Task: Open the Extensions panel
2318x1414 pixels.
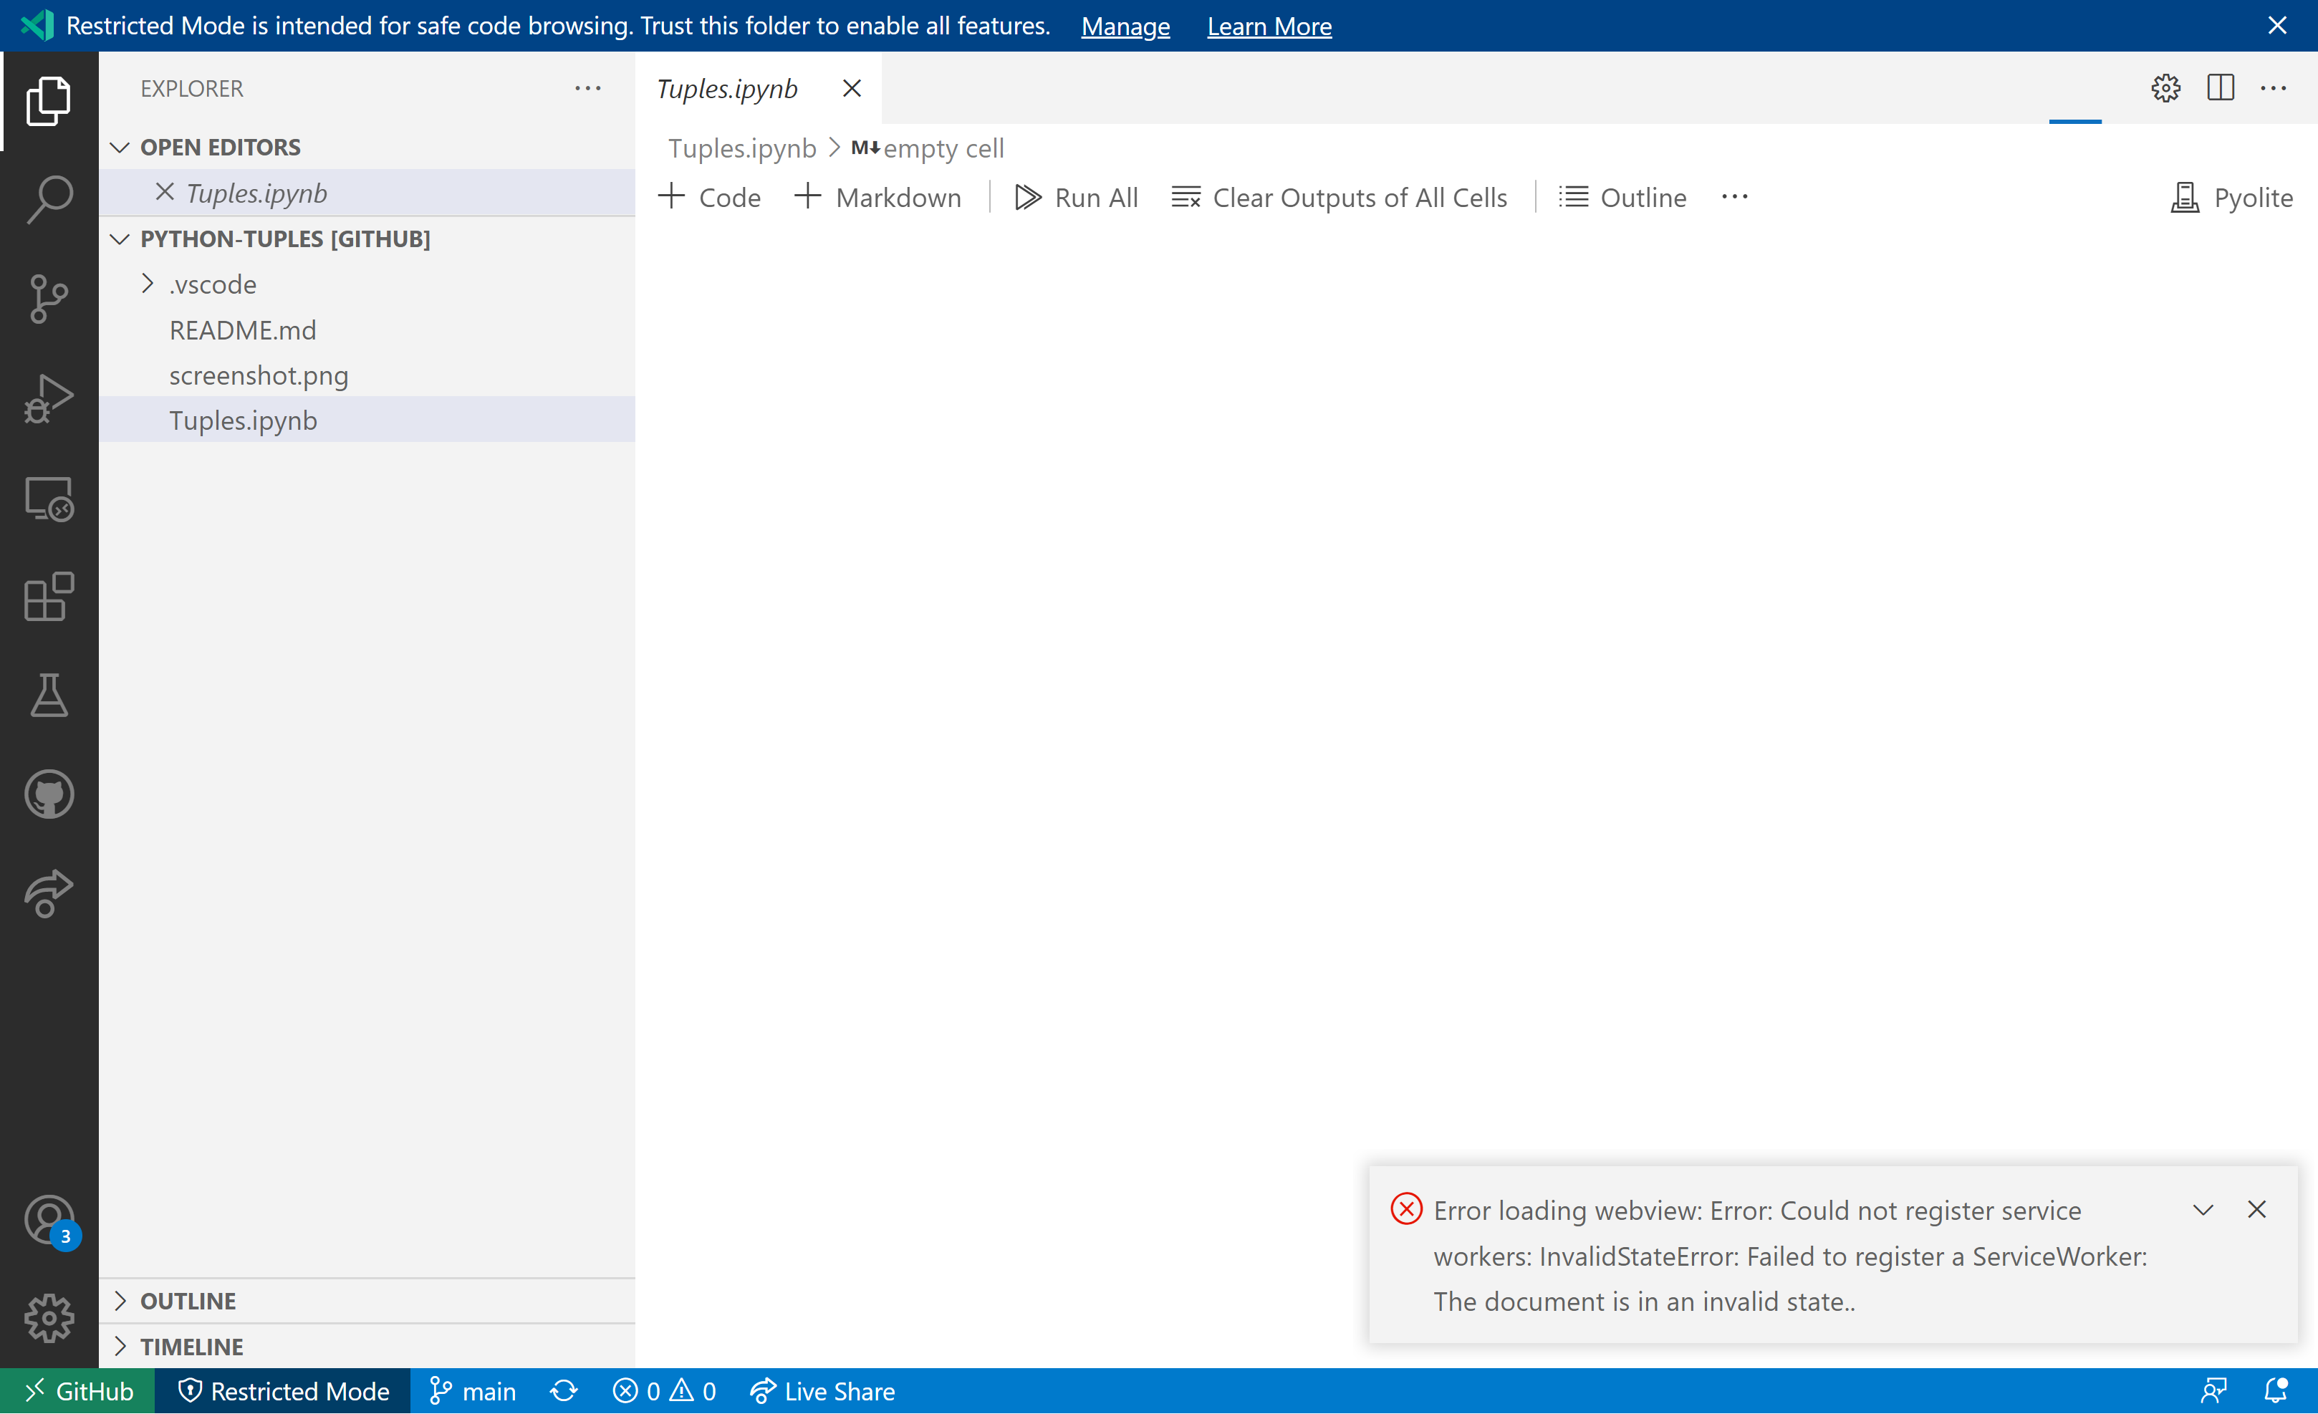Action: tap(48, 597)
